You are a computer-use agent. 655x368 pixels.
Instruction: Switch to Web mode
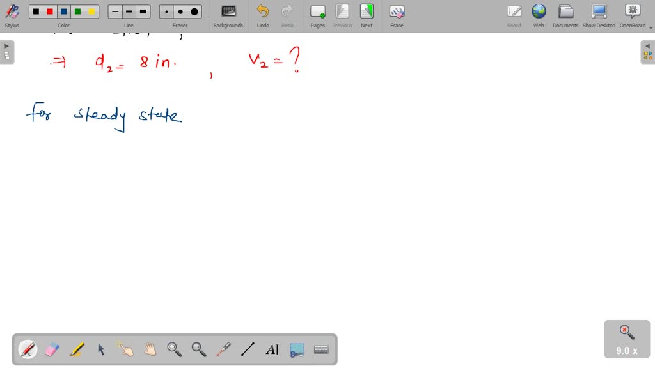point(539,15)
